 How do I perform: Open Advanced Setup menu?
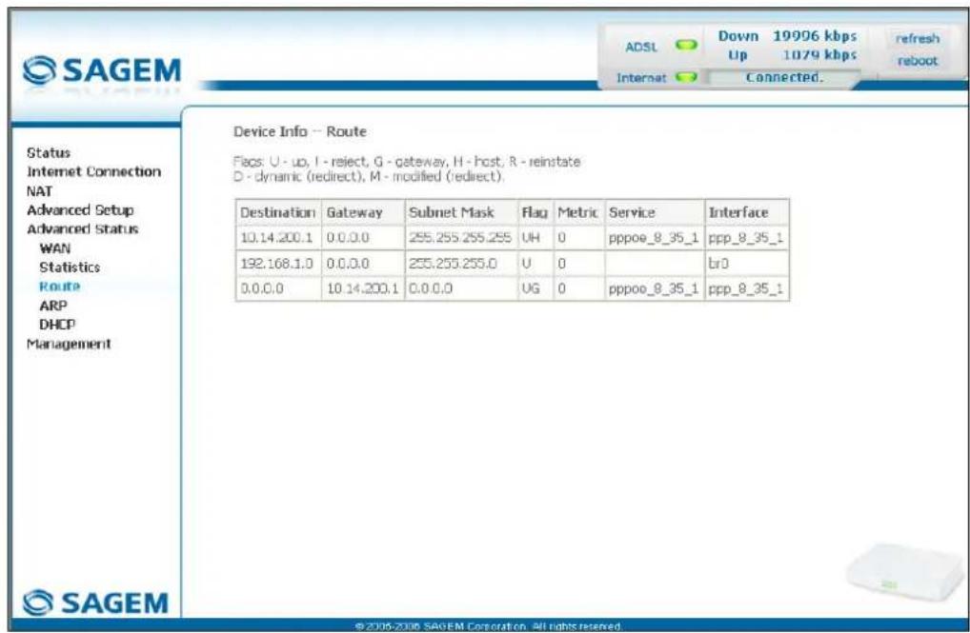[80, 210]
